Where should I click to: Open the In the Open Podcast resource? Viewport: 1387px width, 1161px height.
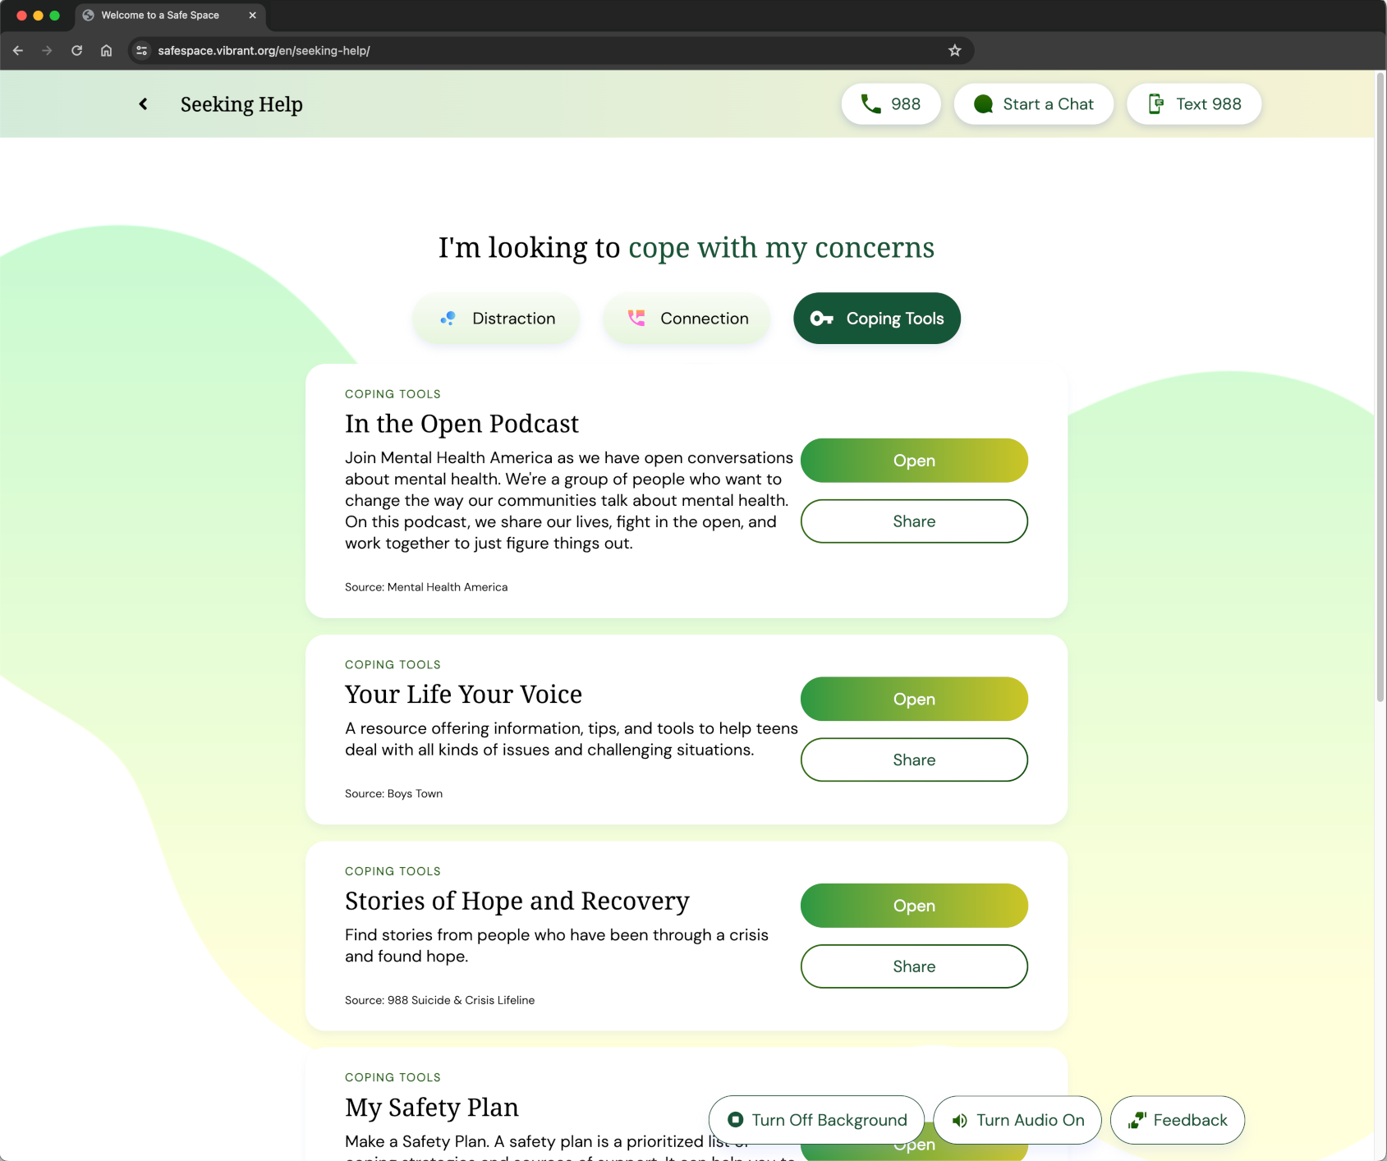913,461
